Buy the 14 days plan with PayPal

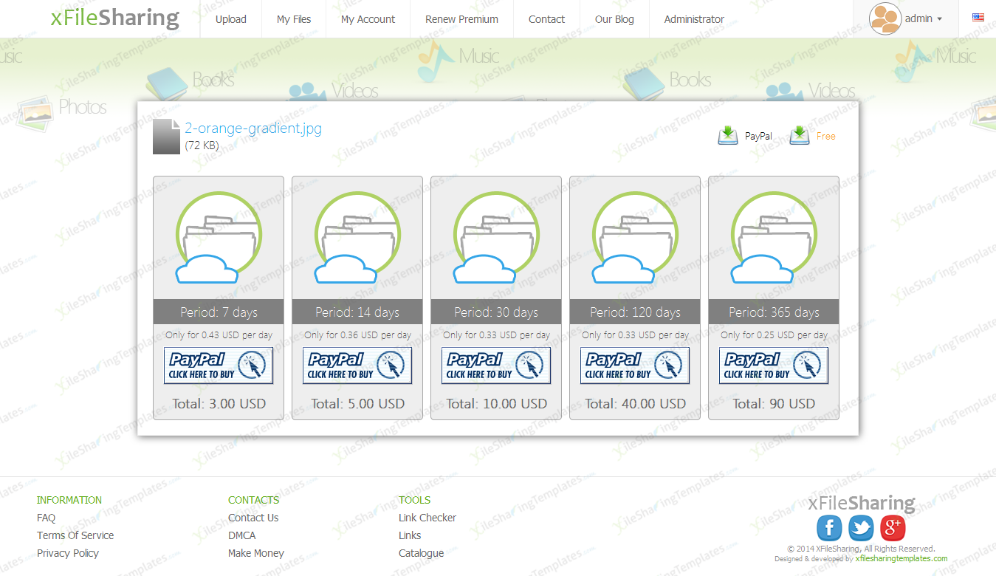(357, 366)
